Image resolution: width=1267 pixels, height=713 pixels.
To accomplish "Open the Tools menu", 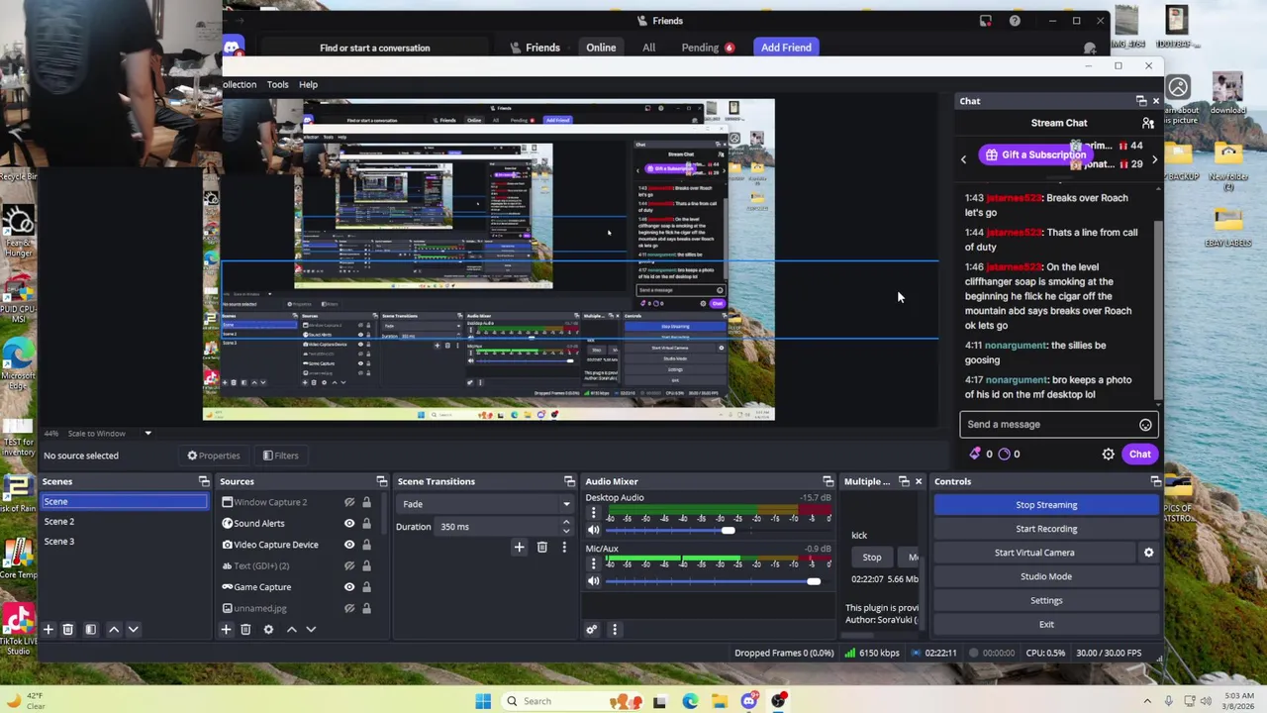I will [277, 84].
